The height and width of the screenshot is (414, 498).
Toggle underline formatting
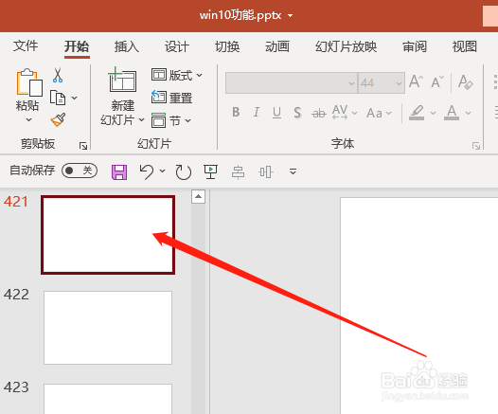coord(276,113)
